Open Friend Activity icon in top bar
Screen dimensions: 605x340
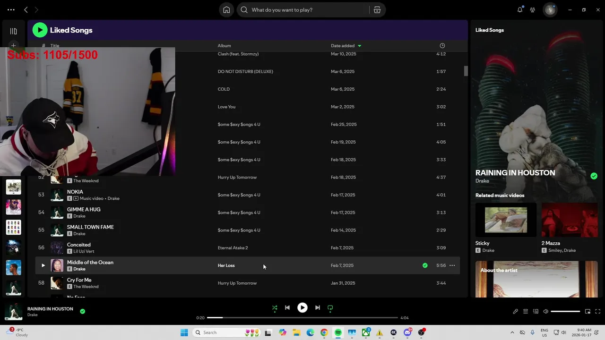(533, 10)
